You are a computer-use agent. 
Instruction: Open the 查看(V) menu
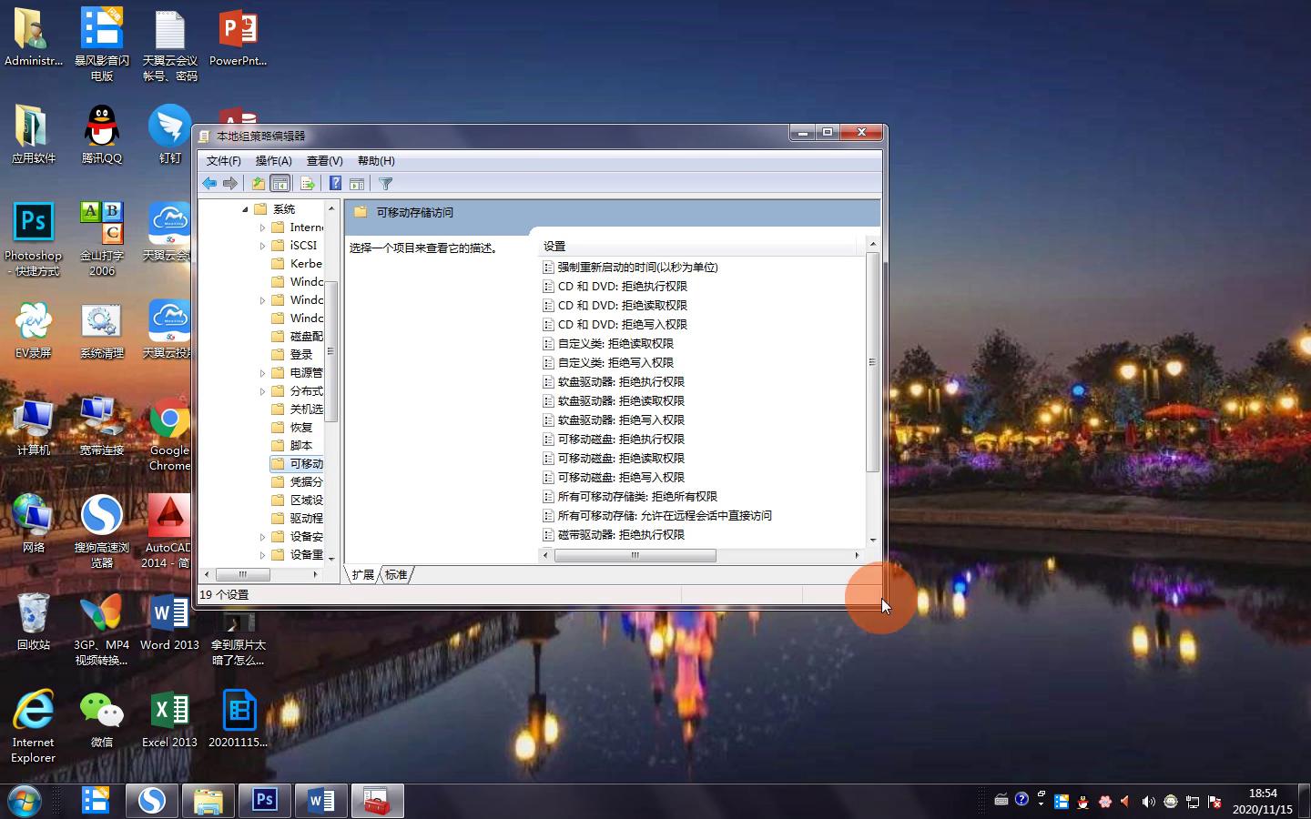click(324, 161)
